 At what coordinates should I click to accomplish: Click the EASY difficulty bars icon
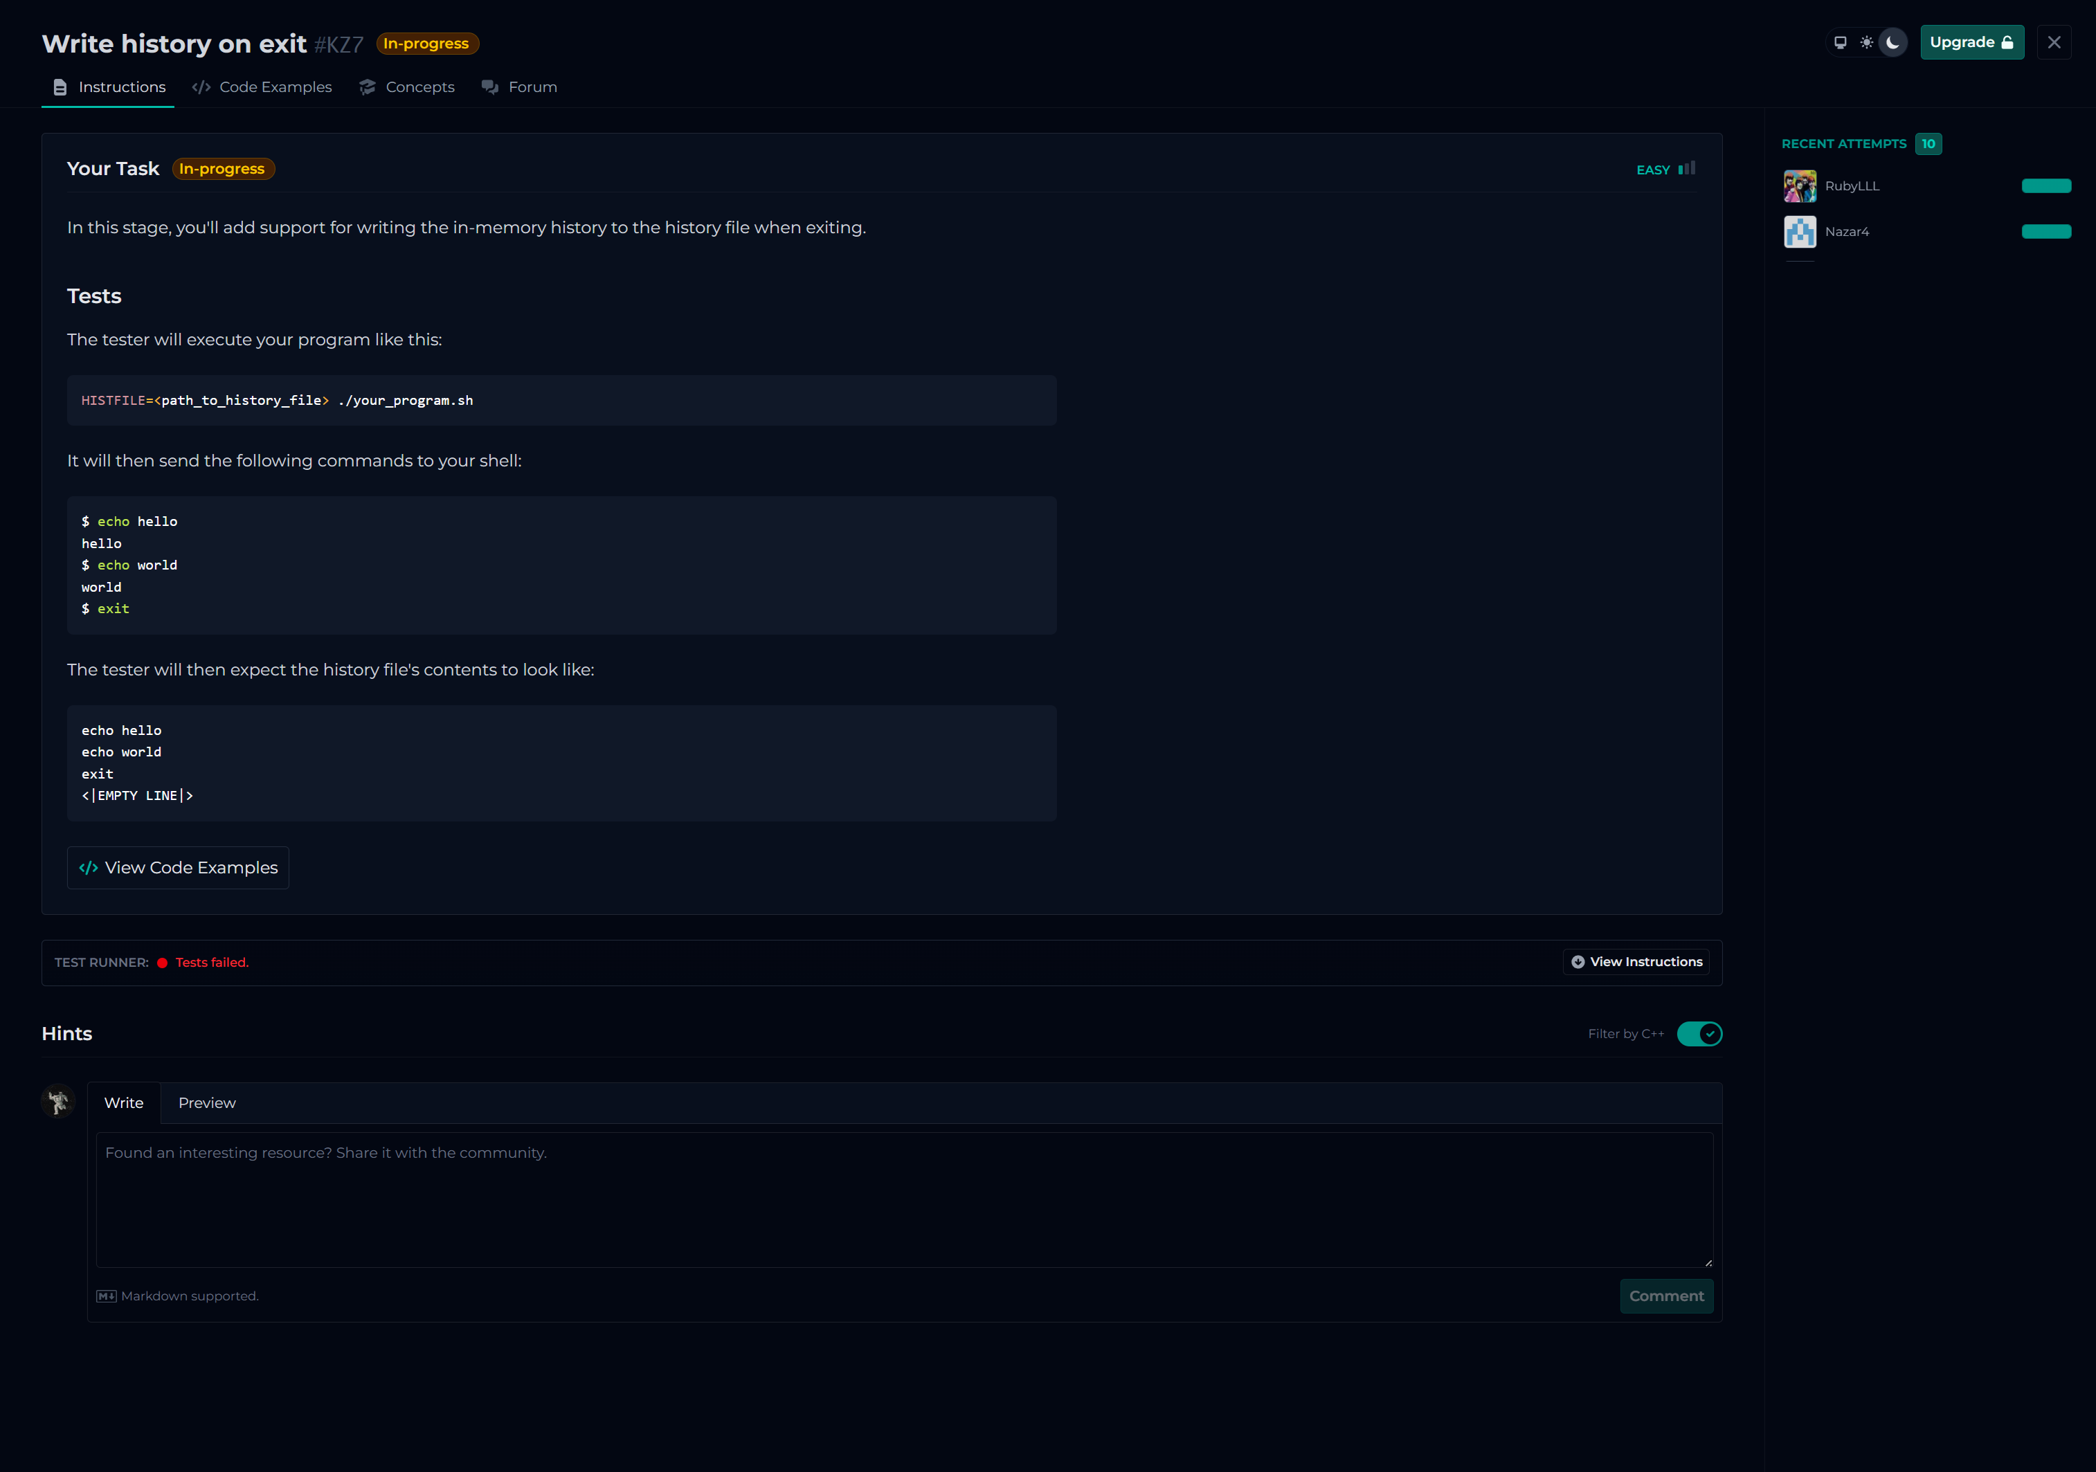(1687, 169)
